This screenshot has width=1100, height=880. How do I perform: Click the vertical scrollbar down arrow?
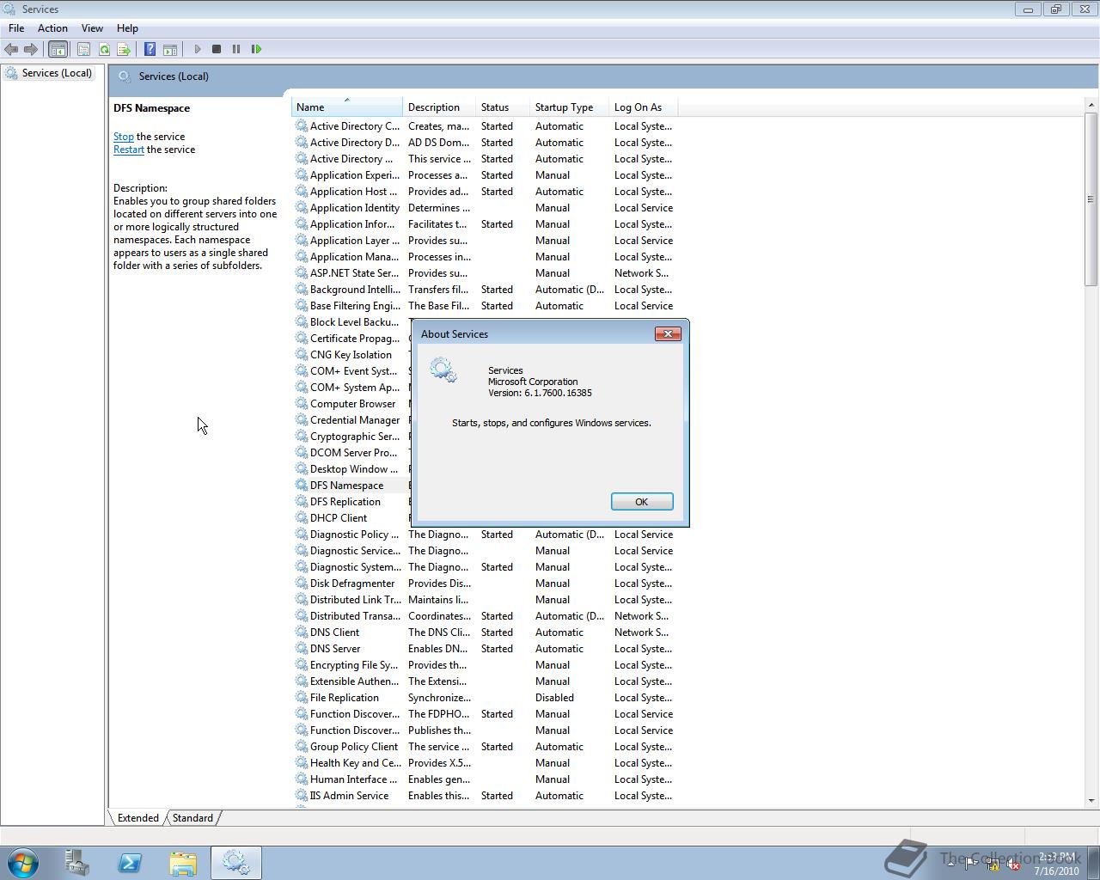click(x=1091, y=800)
